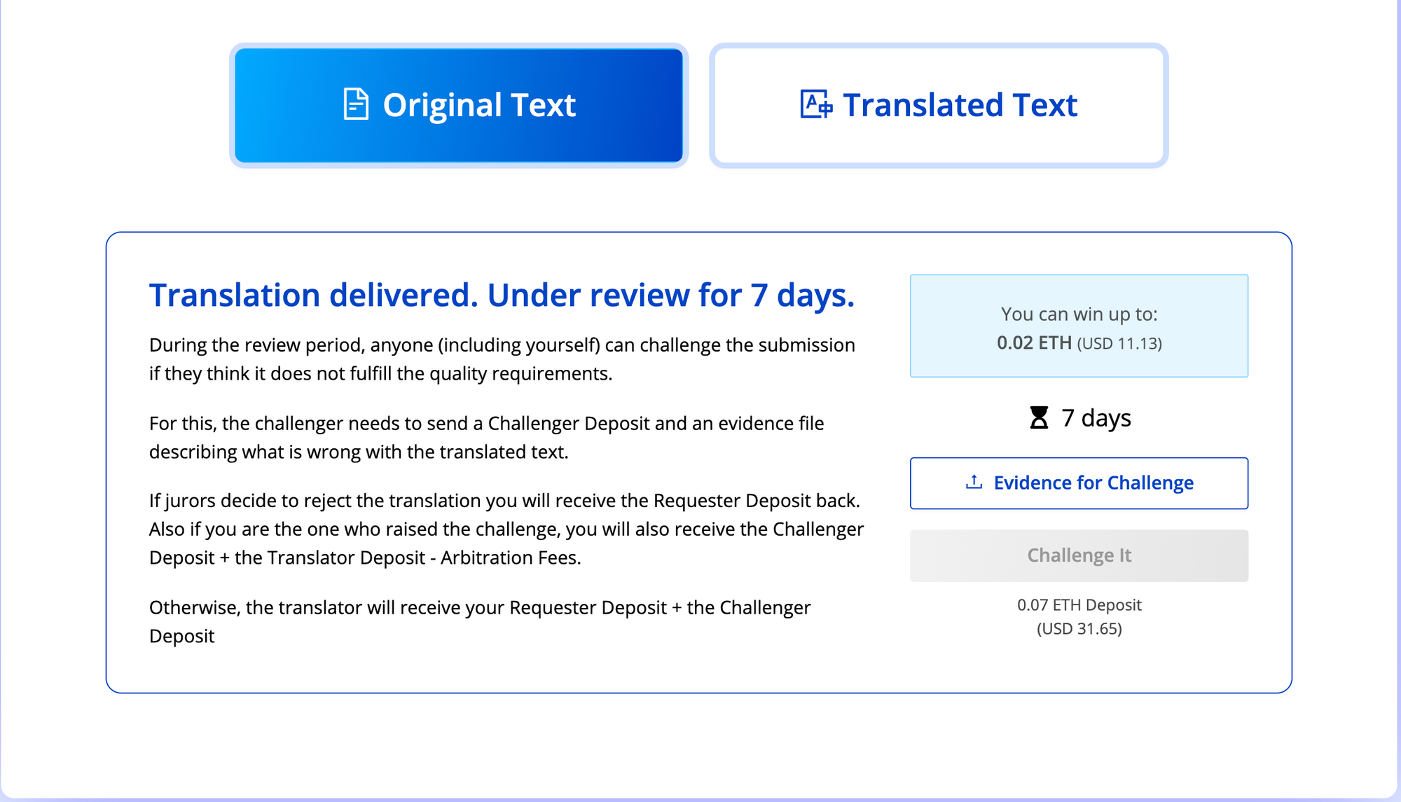Switch to the Original Text tab
Screen dimensions: 1401x802
point(459,105)
